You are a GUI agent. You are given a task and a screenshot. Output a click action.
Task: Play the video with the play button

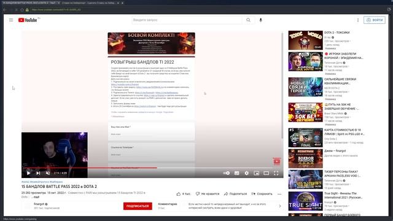coord(28,173)
